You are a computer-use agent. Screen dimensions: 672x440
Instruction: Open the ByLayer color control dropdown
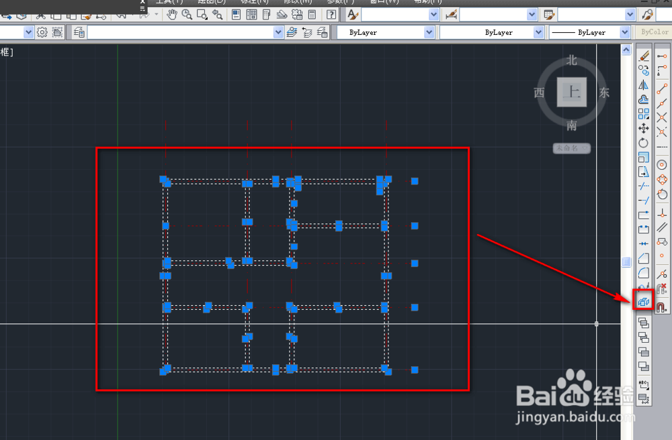coord(429,32)
